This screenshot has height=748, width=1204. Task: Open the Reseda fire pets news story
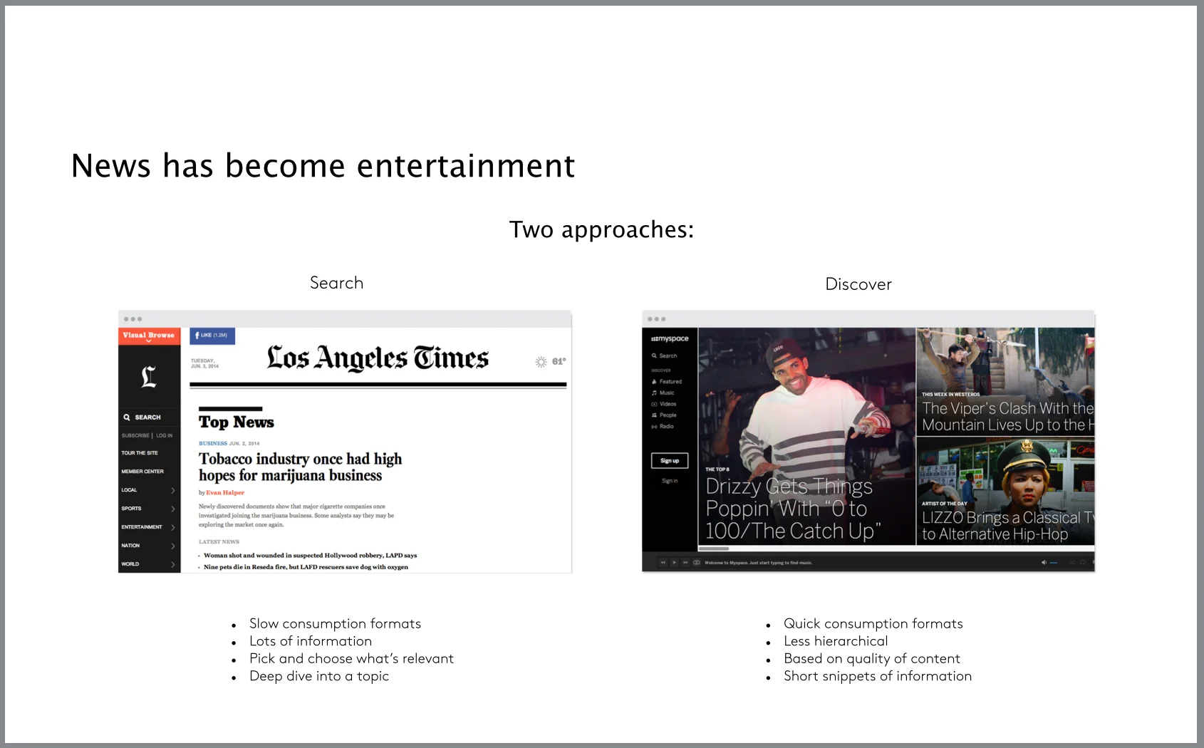(x=306, y=567)
